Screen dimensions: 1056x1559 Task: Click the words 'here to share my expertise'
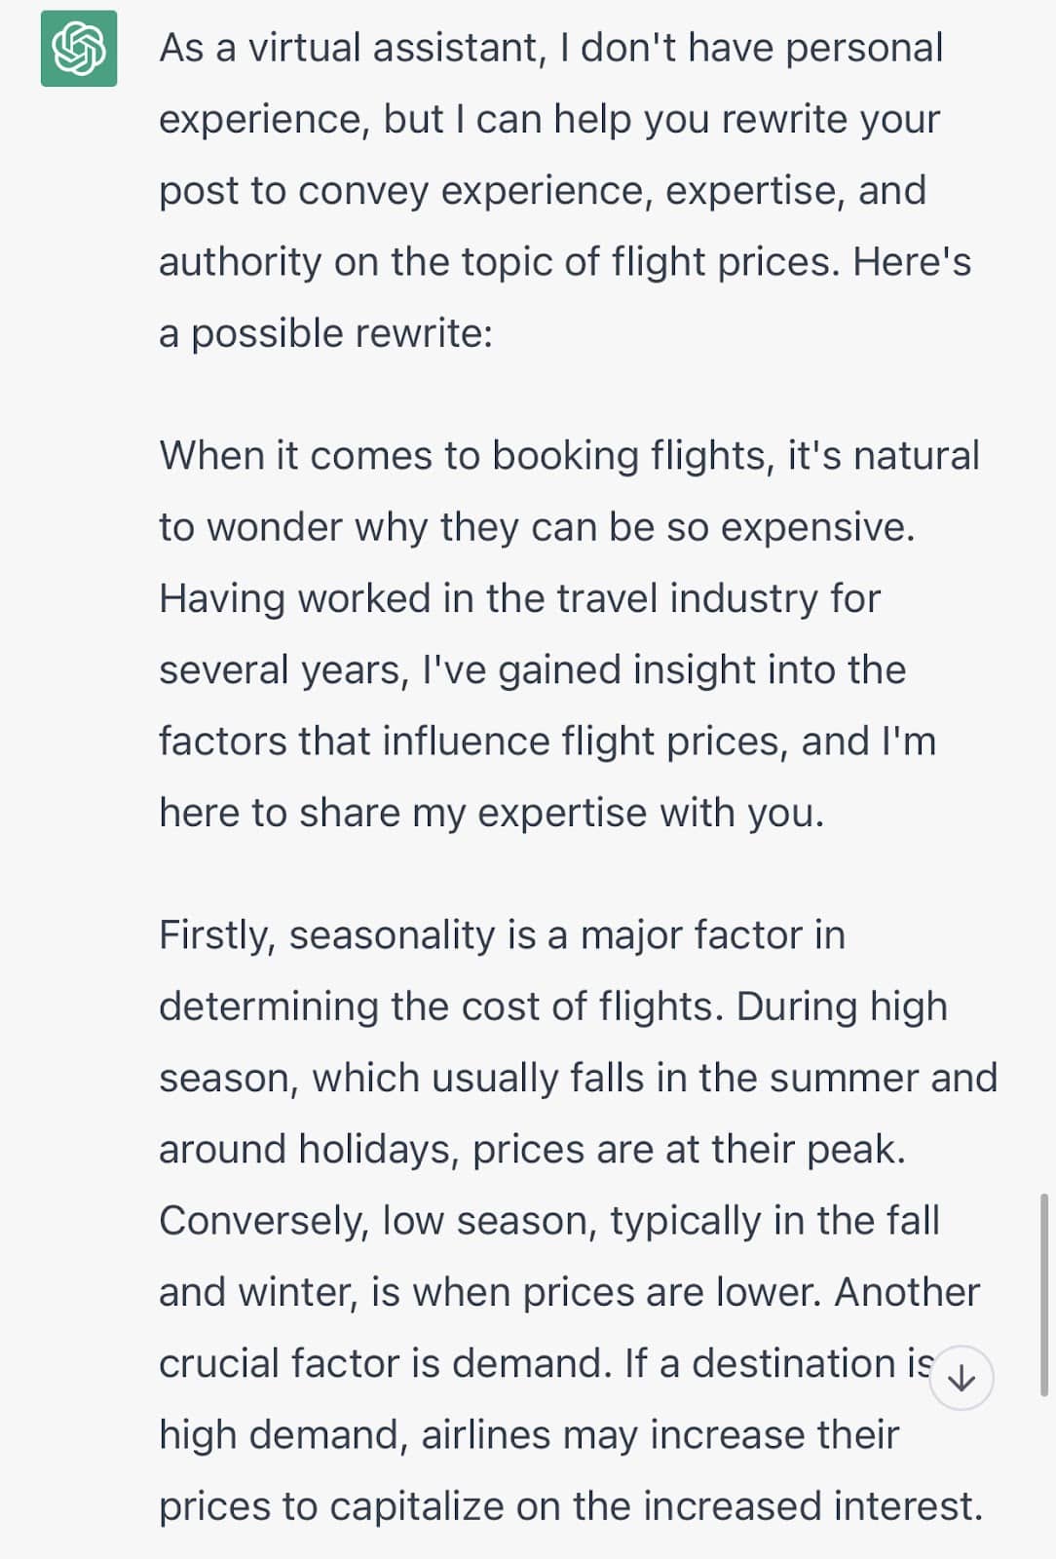click(x=401, y=813)
